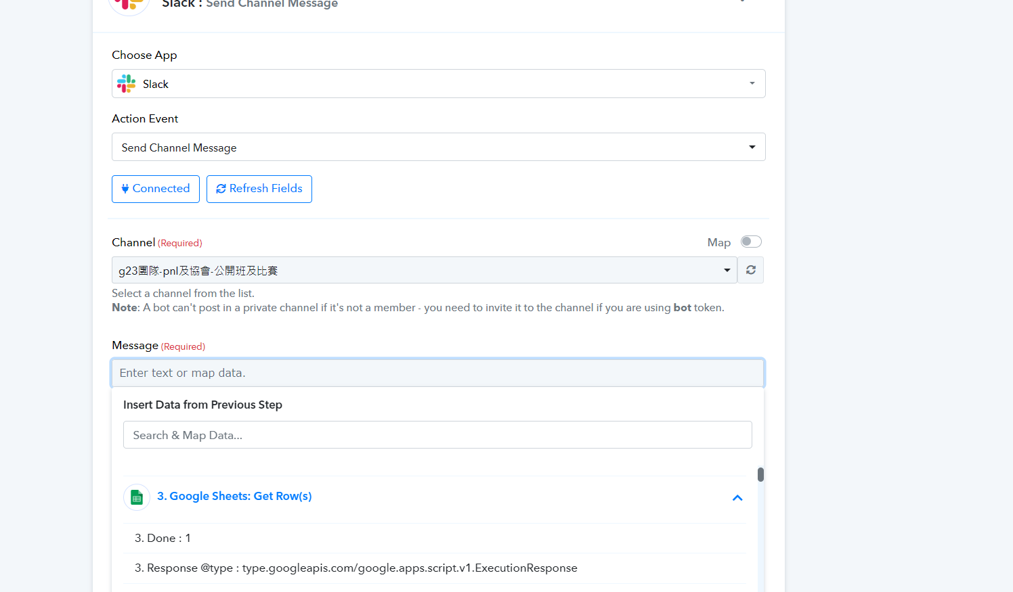Click the refresh icon beside Channel dropdown
This screenshot has height=592, width=1013.
tap(751, 270)
